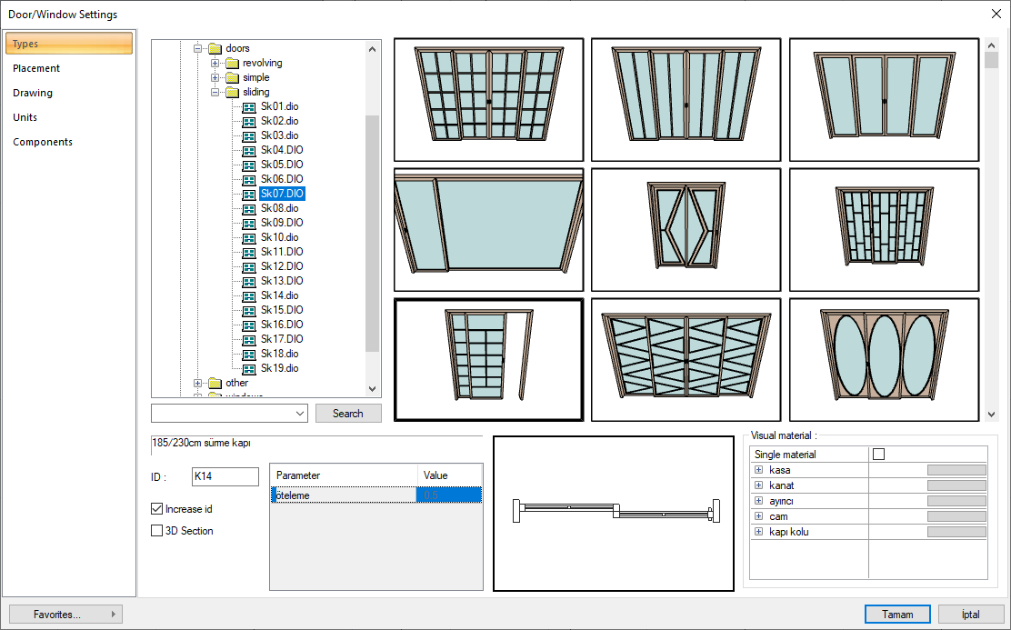Click the cam material color swatch
The image size is (1011, 630).
click(956, 516)
